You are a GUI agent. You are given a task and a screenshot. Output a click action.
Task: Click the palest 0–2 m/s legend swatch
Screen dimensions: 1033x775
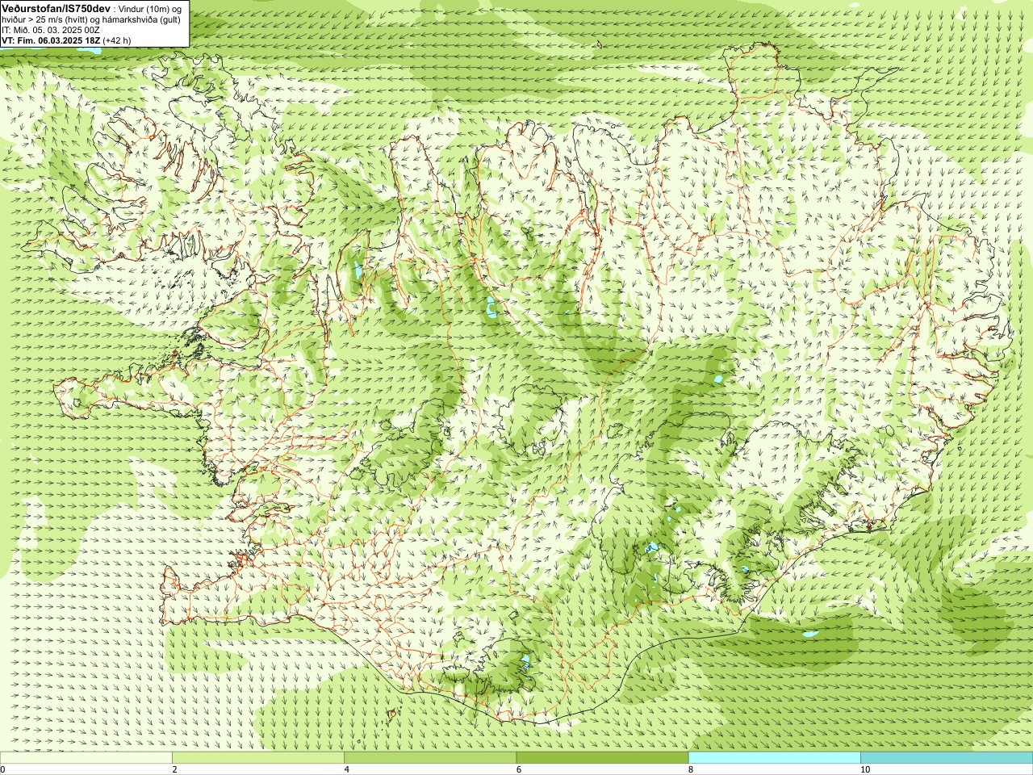(86, 758)
